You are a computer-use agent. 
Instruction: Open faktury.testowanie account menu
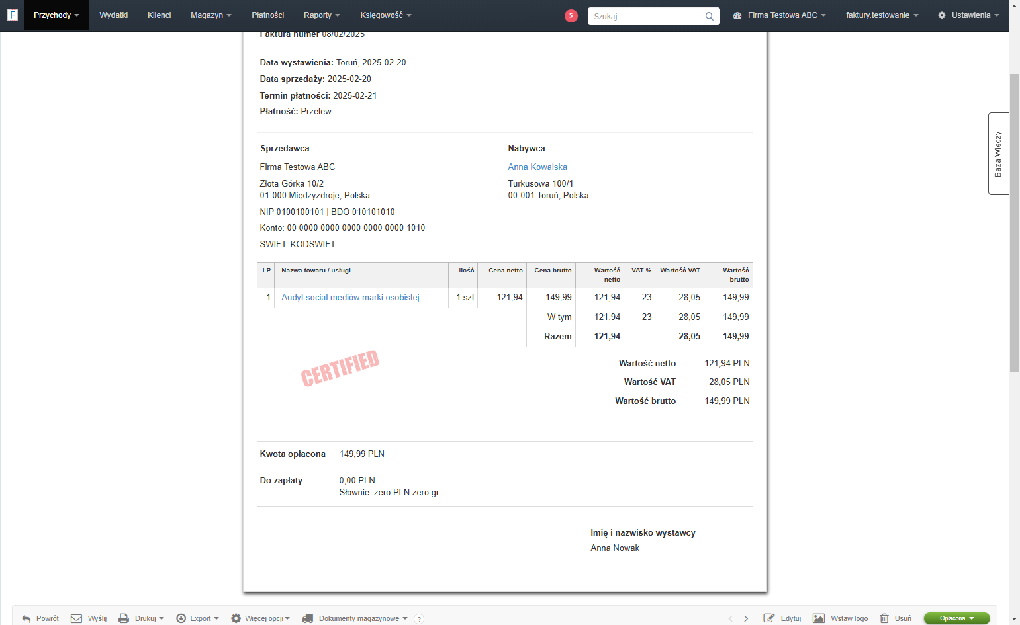point(882,15)
